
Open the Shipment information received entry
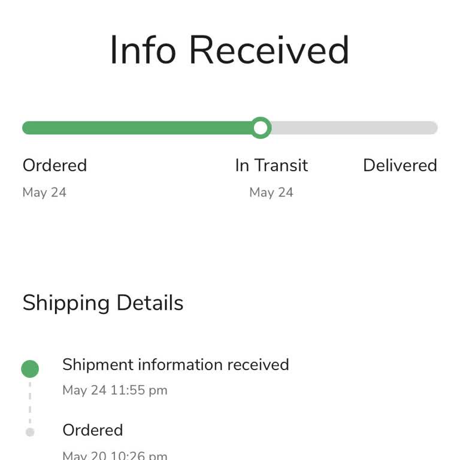point(175,365)
